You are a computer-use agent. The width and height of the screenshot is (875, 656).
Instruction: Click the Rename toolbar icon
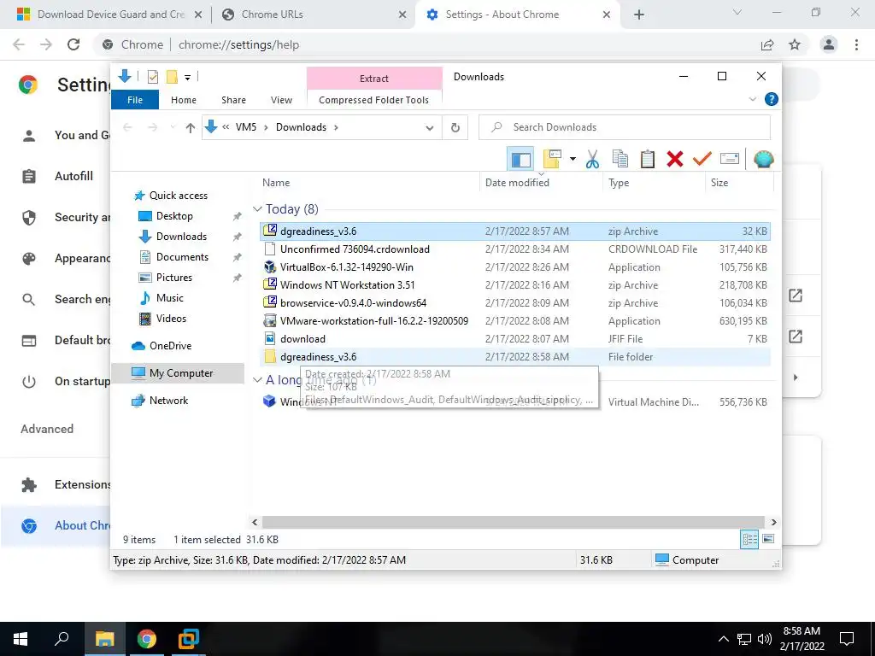click(x=730, y=160)
